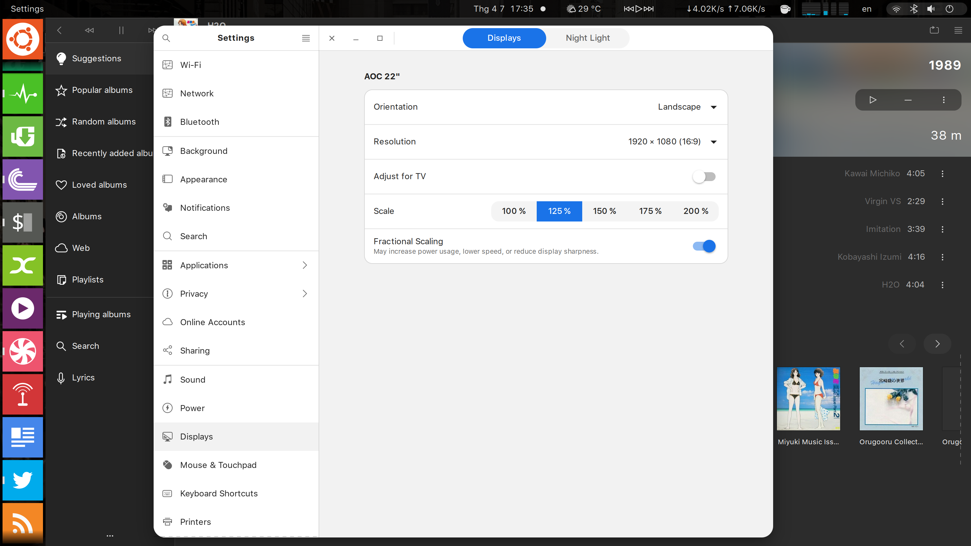Disable the Fractional Scaling switch

pyautogui.click(x=704, y=246)
